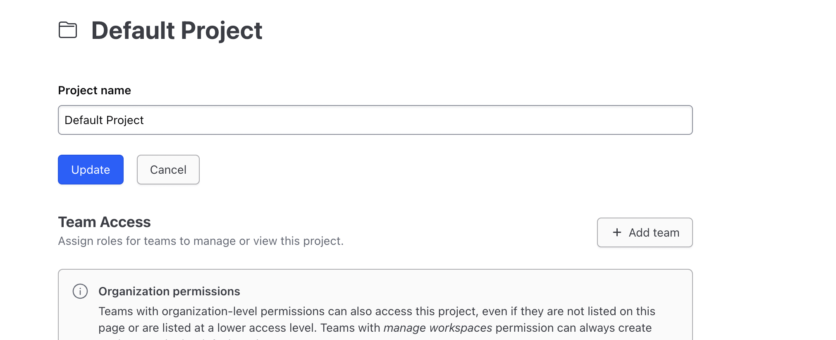The image size is (836, 340).
Task: Click the 'Default Project' text inside the input
Action: click(x=104, y=120)
